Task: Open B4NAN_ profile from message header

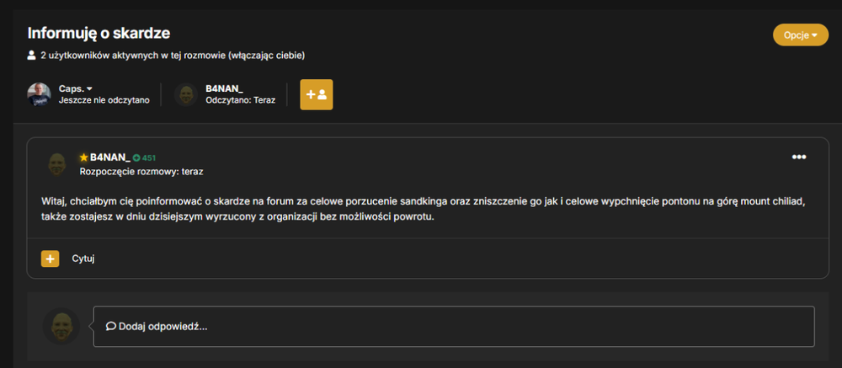Action: coord(110,157)
